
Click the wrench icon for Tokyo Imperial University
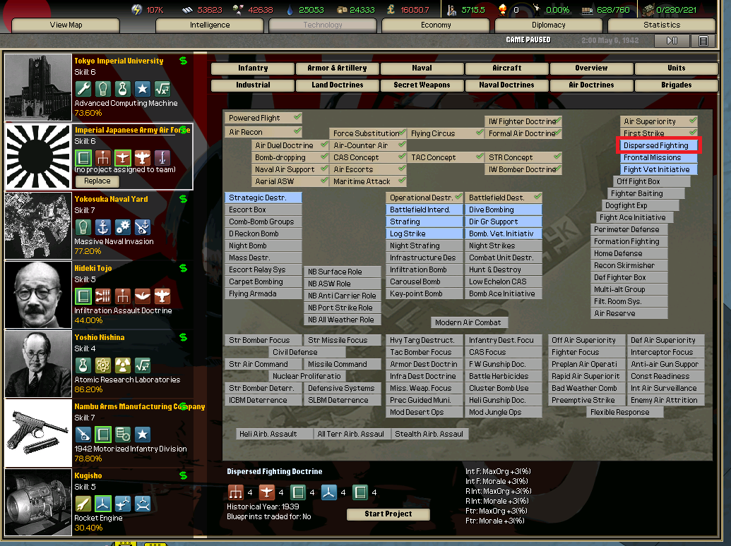(83, 89)
